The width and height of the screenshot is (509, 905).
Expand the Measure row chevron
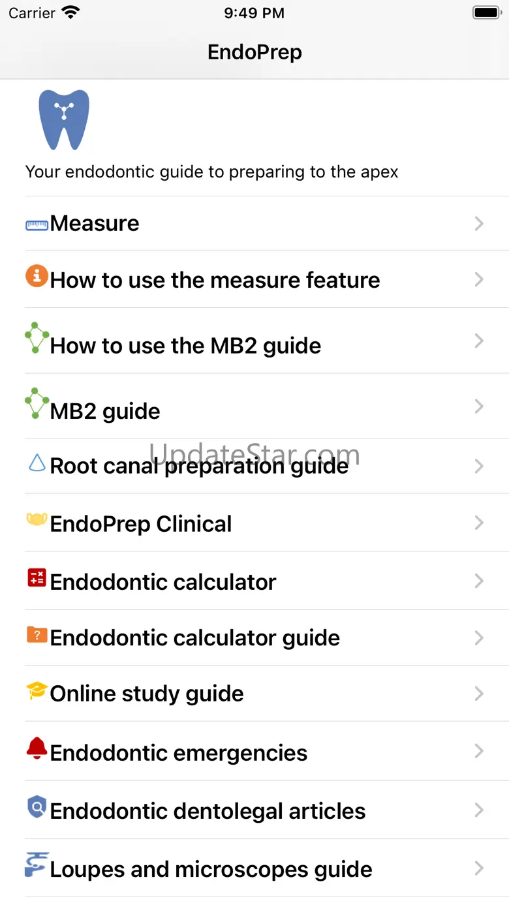[x=479, y=224]
